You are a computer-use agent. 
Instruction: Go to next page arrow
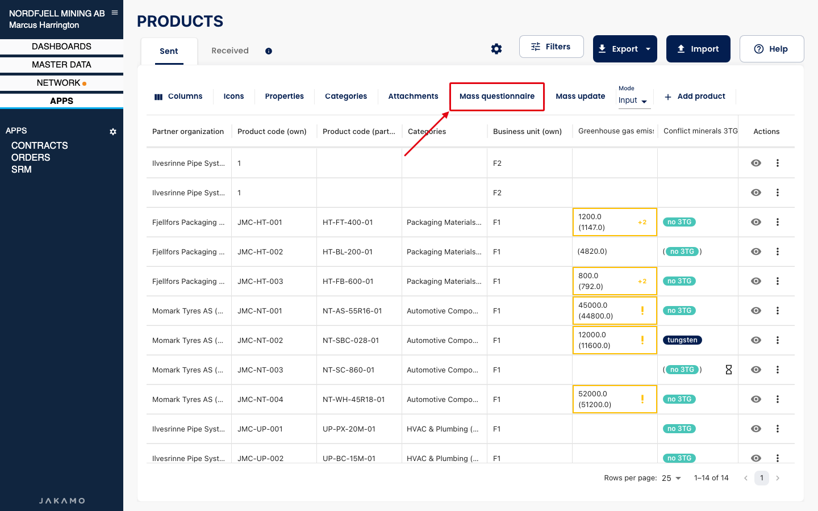tap(778, 478)
